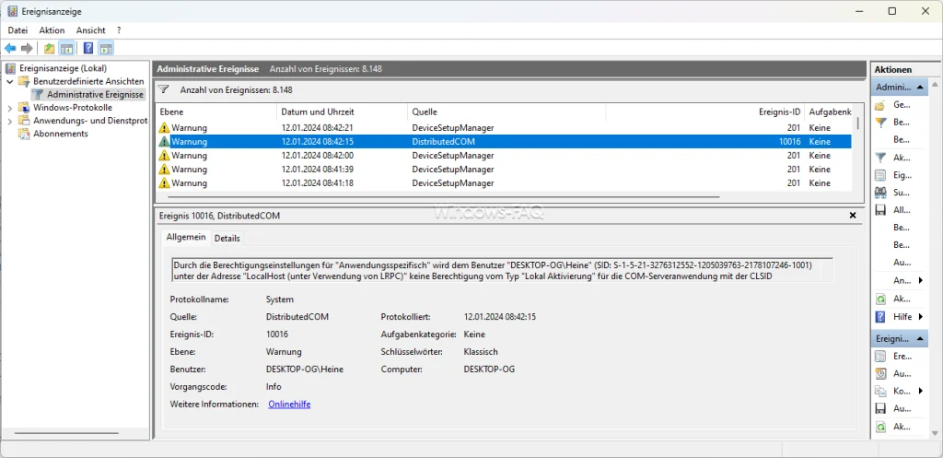Expand the Windows-Protokolle tree node
This screenshot has height=458, width=943.
pyautogui.click(x=10, y=108)
